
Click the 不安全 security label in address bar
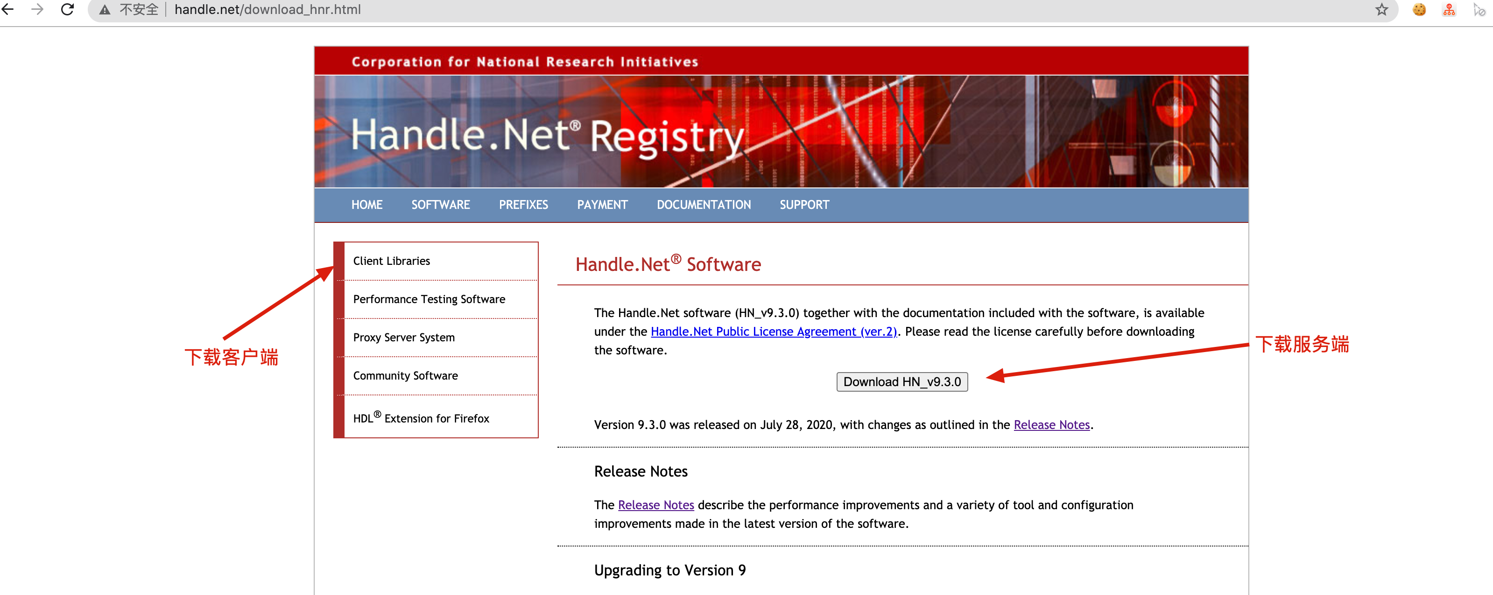(139, 10)
